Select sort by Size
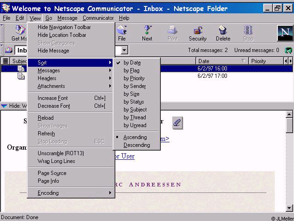Viewport: 294px width, 221px height. (x=137, y=94)
